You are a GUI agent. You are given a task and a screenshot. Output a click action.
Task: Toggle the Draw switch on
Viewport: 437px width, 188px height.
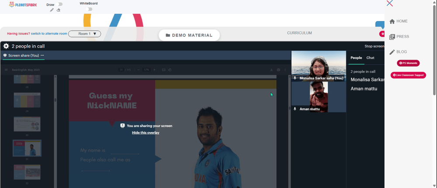(x=59, y=4)
